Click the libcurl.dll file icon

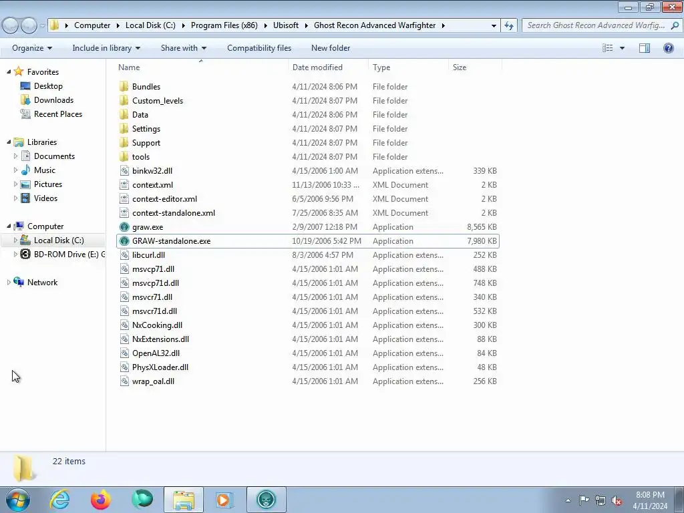point(124,254)
